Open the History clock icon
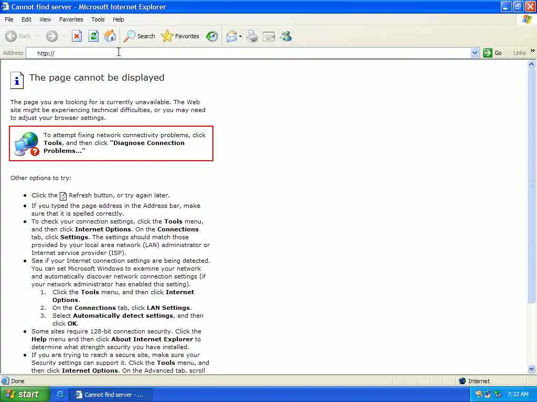537x402 pixels. pyautogui.click(x=212, y=36)
